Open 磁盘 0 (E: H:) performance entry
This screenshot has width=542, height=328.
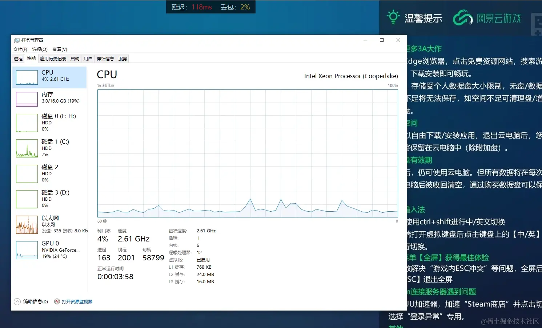point(50,123)
